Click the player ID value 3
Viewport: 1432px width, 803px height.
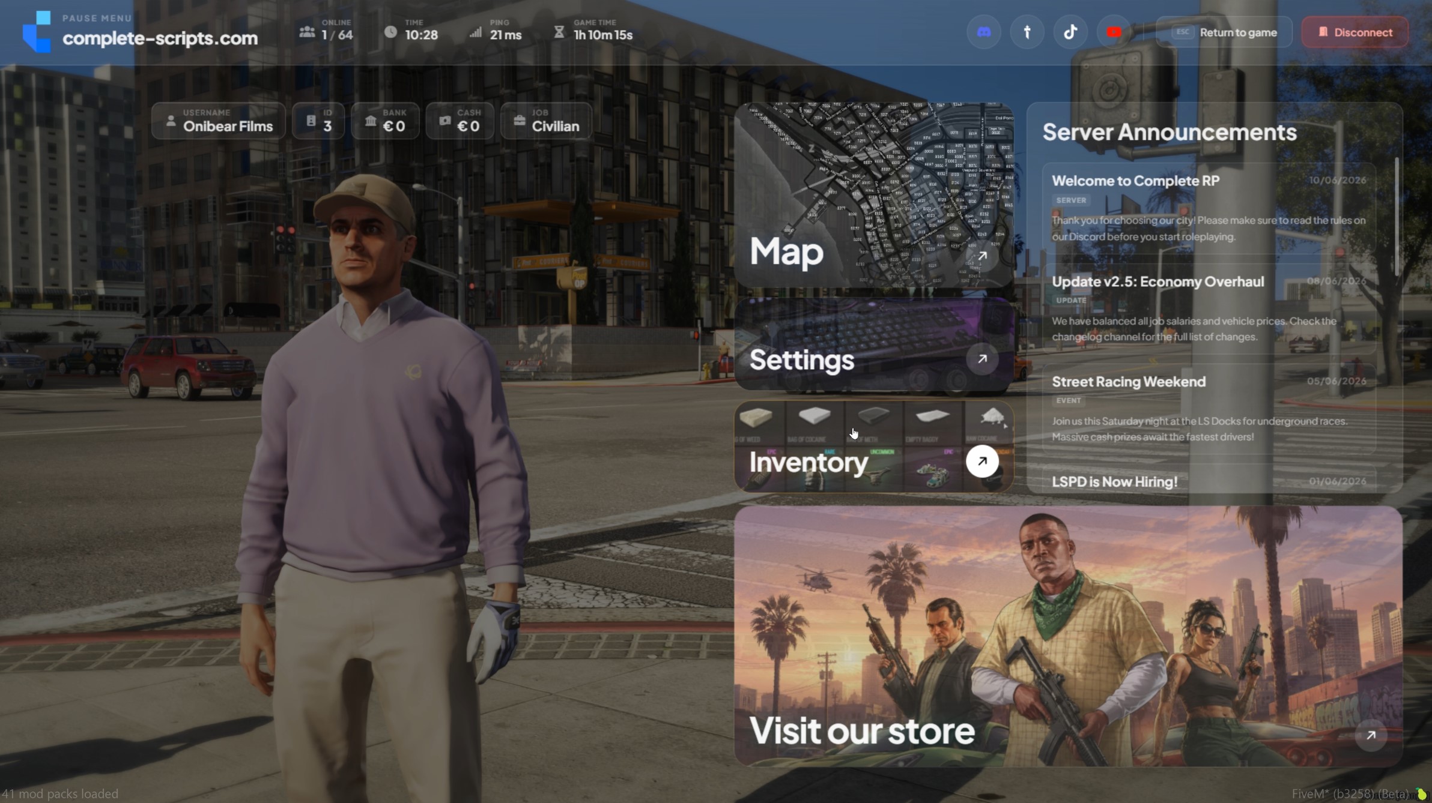(327, 127)
